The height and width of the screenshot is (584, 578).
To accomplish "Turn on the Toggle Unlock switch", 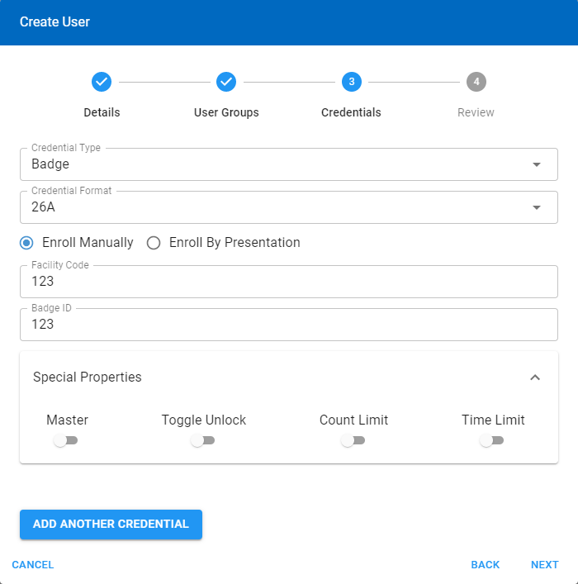I will [x=202, y=441].
